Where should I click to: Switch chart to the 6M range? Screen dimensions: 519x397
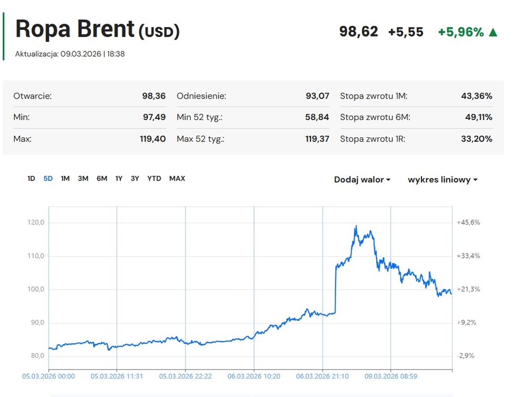tap(102, 179)
